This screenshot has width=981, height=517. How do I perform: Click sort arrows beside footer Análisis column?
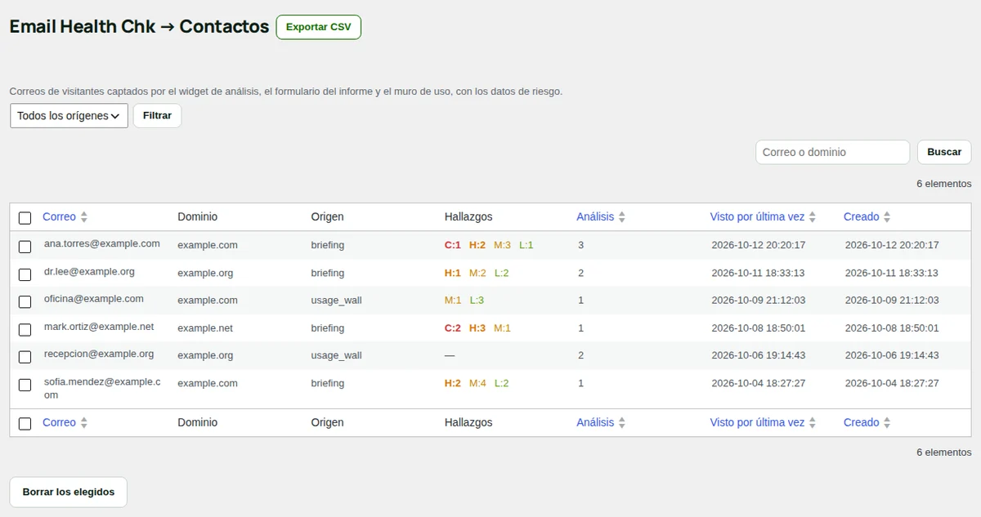pos(622,423)
